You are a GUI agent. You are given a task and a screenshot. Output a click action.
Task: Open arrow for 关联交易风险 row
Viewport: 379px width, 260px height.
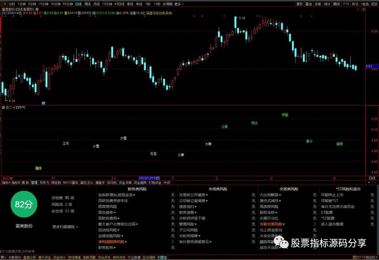click(x=314, y=224)
